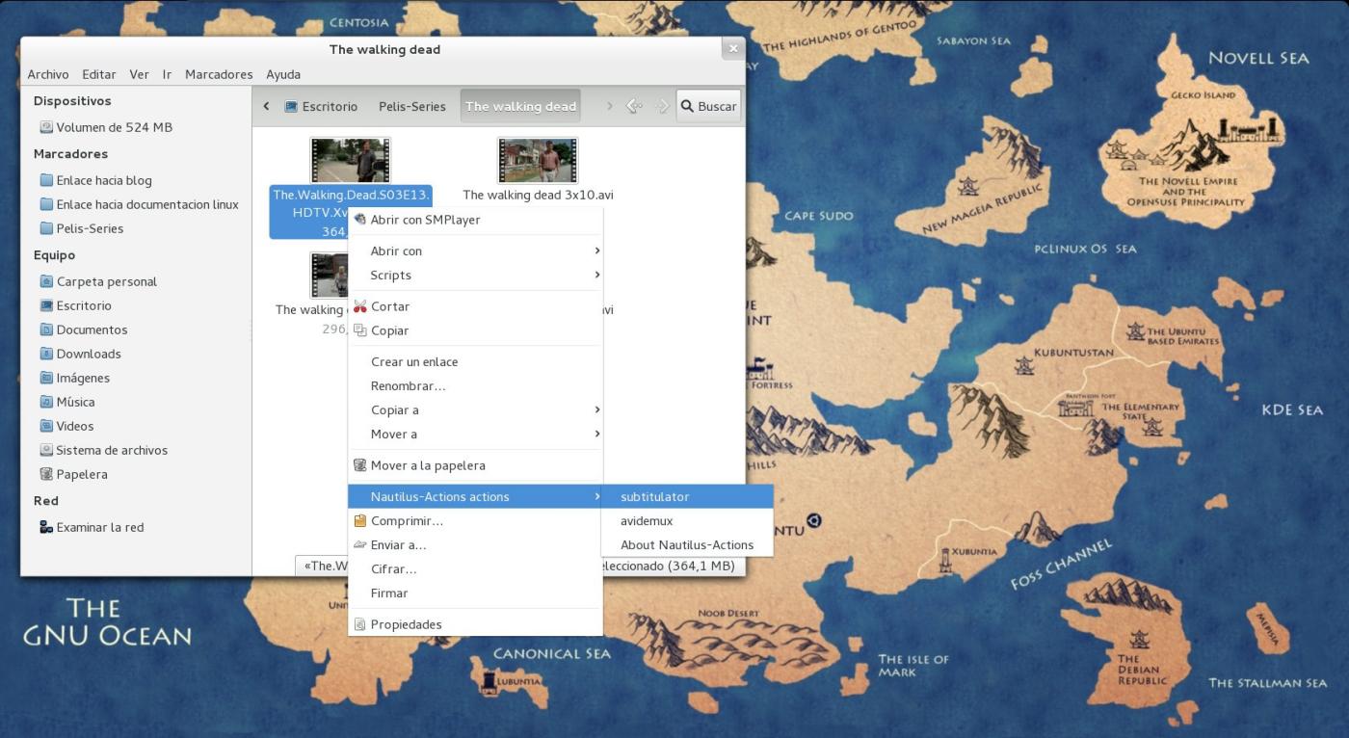1349x738 pixels.
Task: Launch the avidemux action
Action: pos(687,521)
